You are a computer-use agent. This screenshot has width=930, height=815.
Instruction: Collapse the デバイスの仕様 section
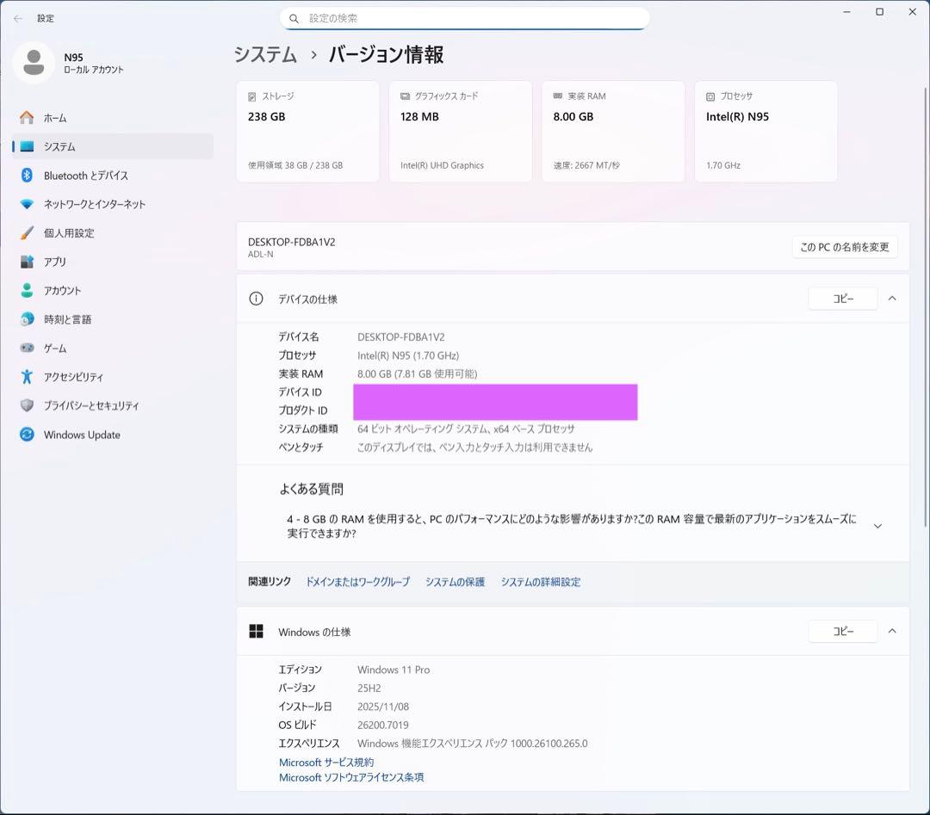pos(892,299)
